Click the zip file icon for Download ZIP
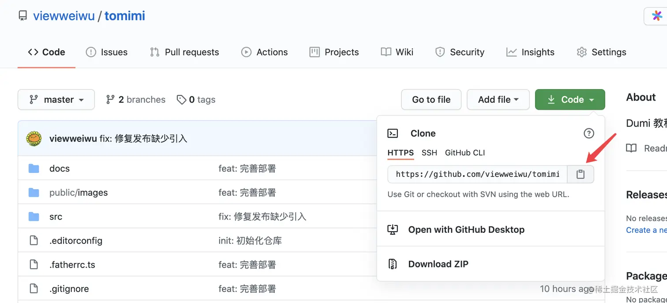 [x=393, y=264]
